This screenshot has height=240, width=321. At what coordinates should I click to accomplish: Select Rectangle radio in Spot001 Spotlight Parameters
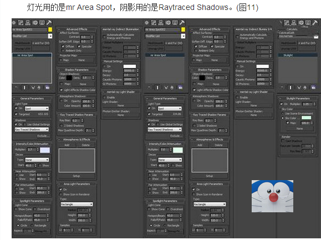coord(32,226)
